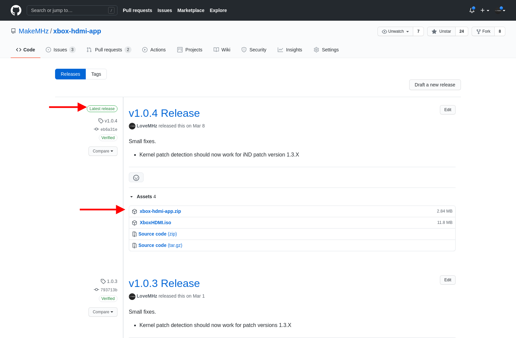Open xbox-hdmi-app repository link
This screenshot has height=338, width=516.
77,31
